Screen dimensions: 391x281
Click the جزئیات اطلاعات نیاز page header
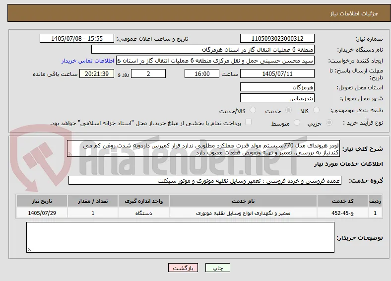point(354,13)
